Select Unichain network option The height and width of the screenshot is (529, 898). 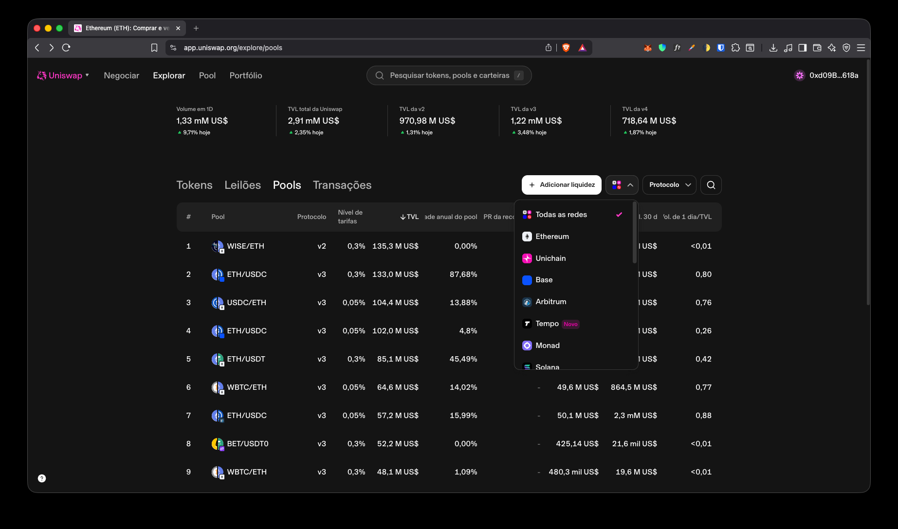[x=572, y=258]
